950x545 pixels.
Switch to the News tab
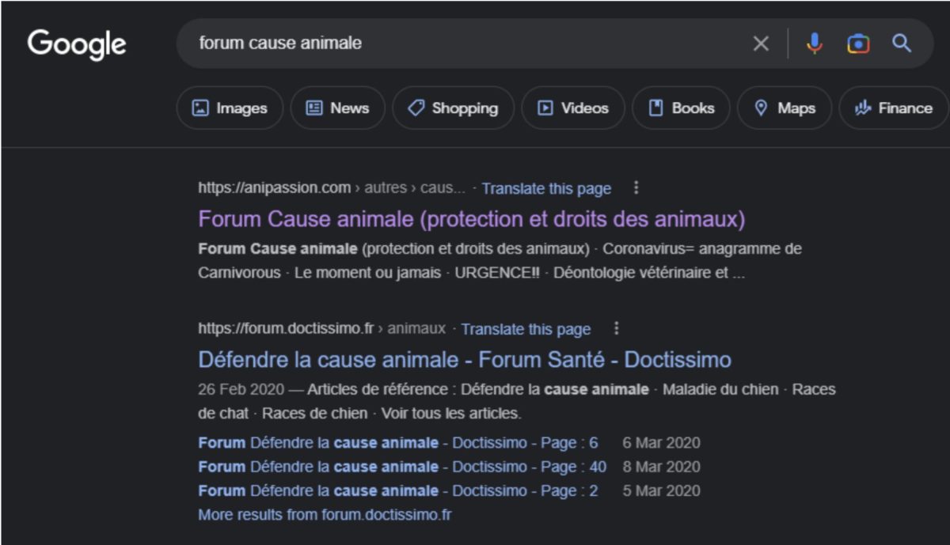coord(337,108)
